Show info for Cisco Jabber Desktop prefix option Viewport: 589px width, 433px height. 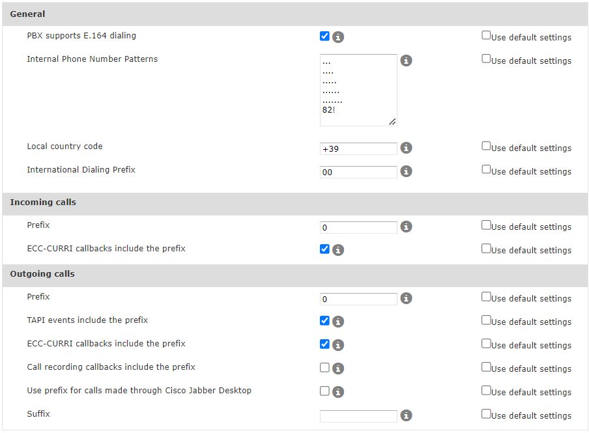tap(338, 392)
